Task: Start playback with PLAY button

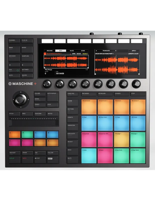Action: click(15, 160)
